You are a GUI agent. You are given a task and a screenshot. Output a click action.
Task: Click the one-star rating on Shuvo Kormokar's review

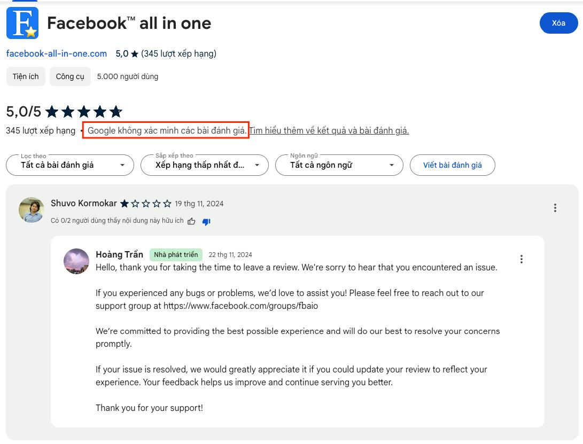[146, 204]
